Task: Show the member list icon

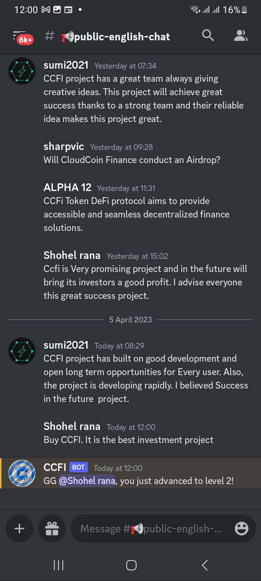Action: (241, 35)
